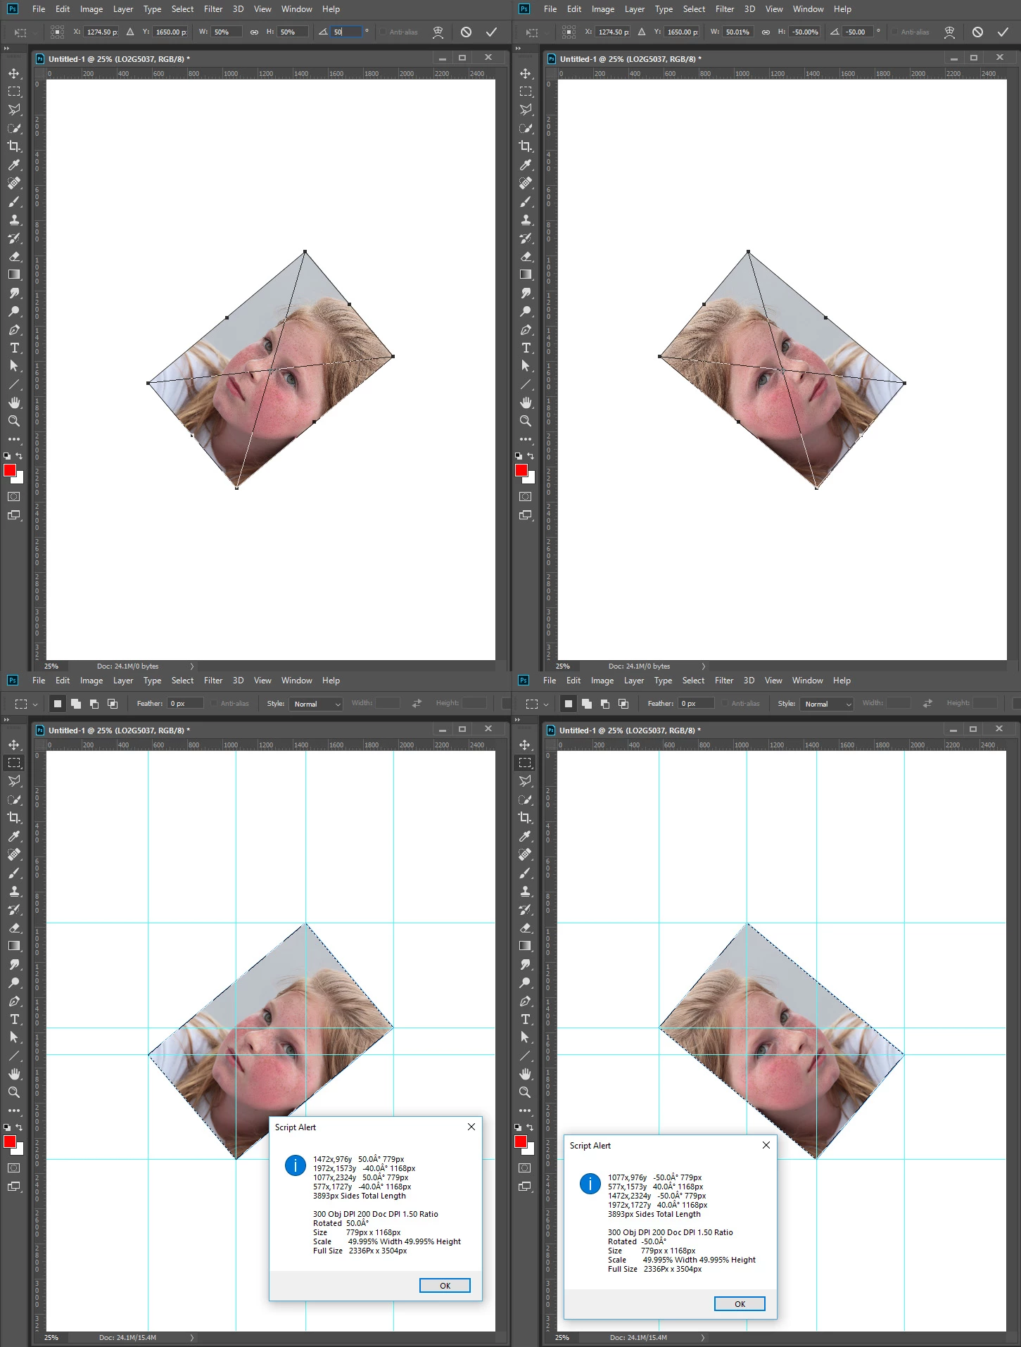Enable Add to selection mode in bottom-right window
Viewport: 1021px width, 1347px height.
coord(587,704)
